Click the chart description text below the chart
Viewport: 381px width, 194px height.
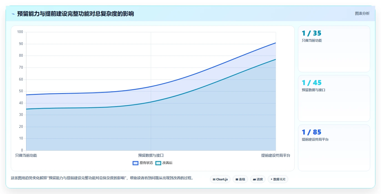102,178
